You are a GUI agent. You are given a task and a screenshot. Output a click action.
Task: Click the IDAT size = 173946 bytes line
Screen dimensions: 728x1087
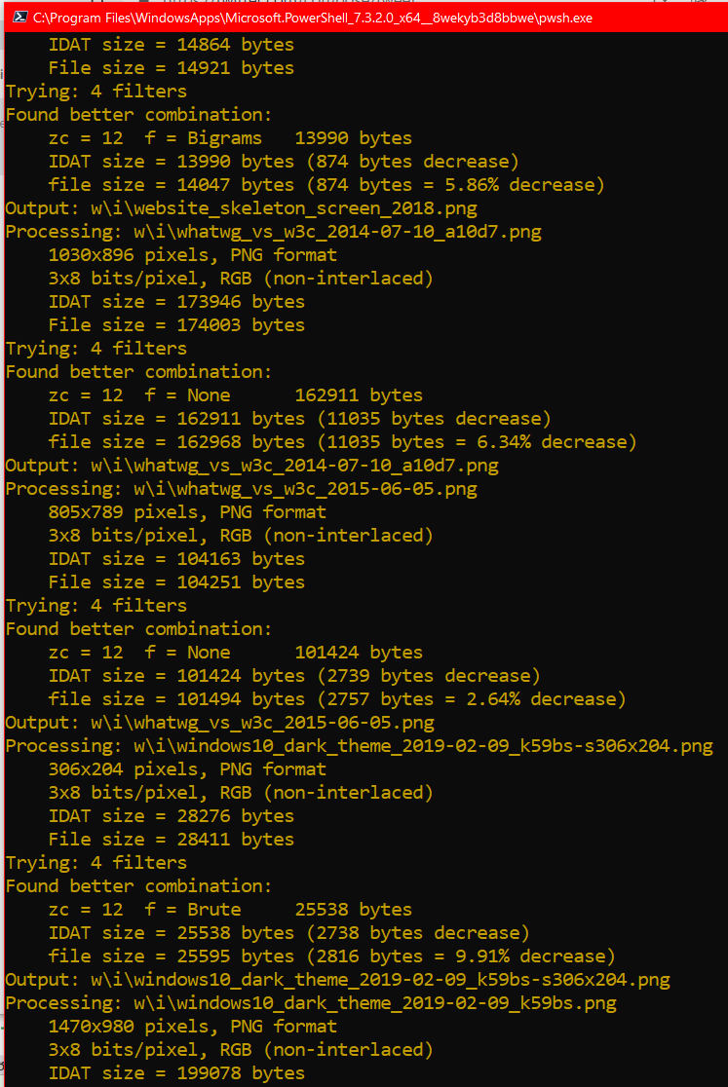176,302
